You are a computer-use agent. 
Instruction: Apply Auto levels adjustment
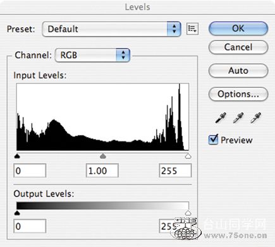point(238,71)
